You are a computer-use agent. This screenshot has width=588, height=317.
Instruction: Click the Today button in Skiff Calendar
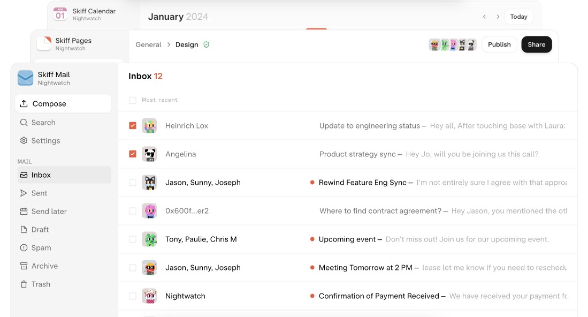pyautogui.click(x=518, y=17)
